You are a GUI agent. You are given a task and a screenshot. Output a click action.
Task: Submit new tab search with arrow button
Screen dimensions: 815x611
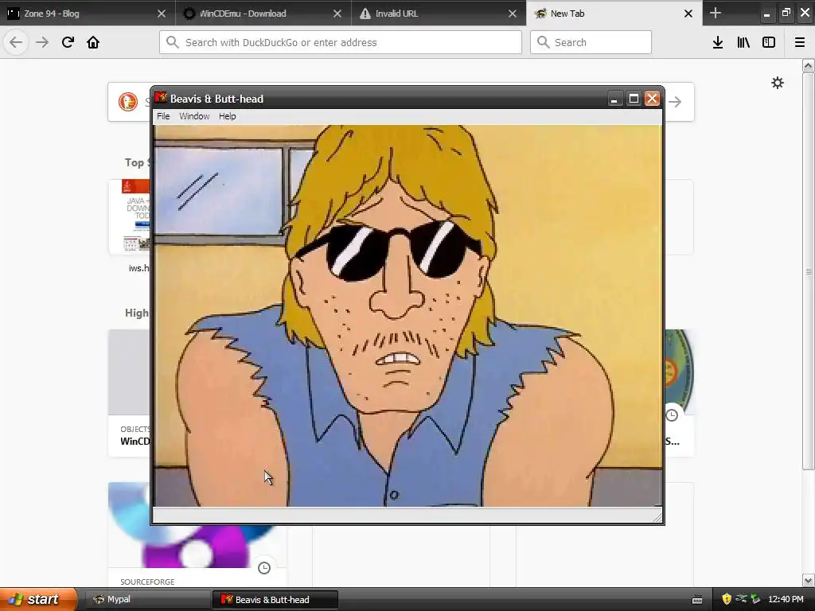click(675, 102)
